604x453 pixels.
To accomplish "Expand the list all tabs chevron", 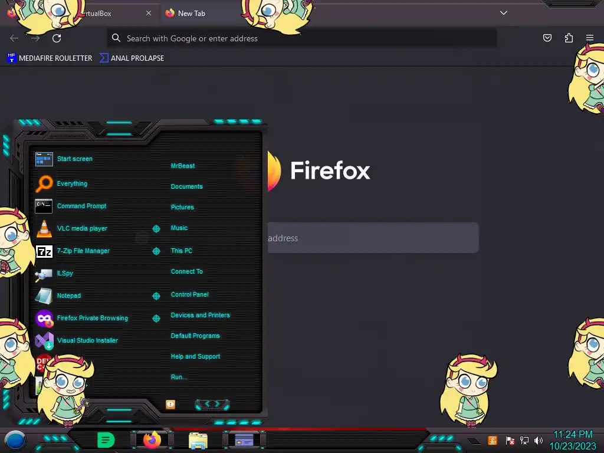I will coord(504,13).
